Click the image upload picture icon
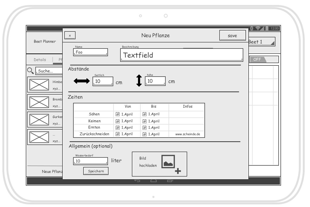This screenshot has width=310, height=207. [x=169, y=161]
